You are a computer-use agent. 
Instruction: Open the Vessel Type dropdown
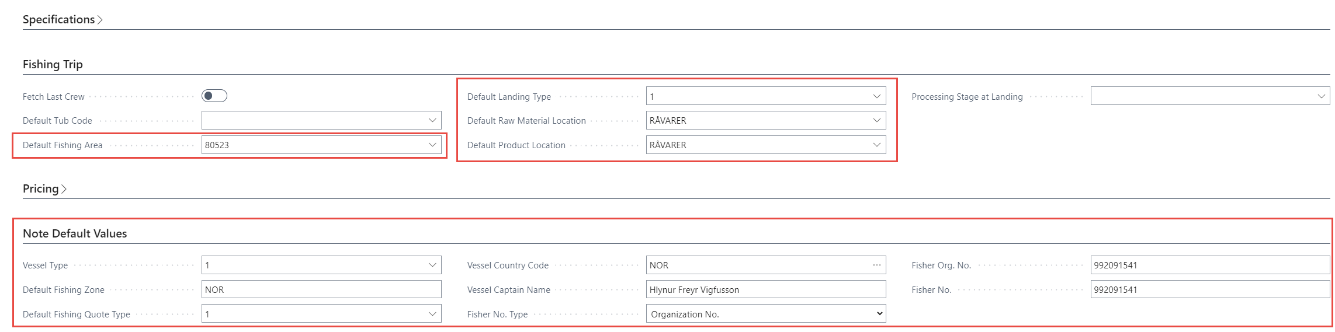432,265
